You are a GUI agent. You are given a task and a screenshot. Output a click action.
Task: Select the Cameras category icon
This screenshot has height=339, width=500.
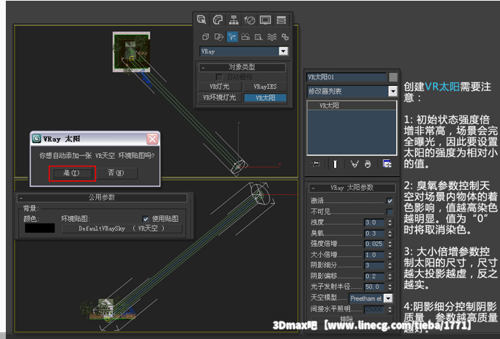245,37
